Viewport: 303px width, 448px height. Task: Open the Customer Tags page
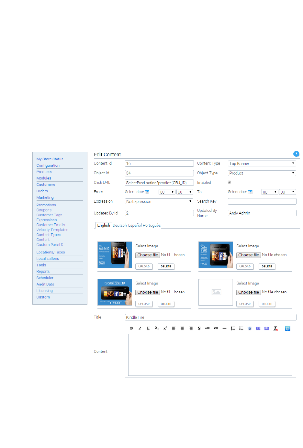point(49,215)
